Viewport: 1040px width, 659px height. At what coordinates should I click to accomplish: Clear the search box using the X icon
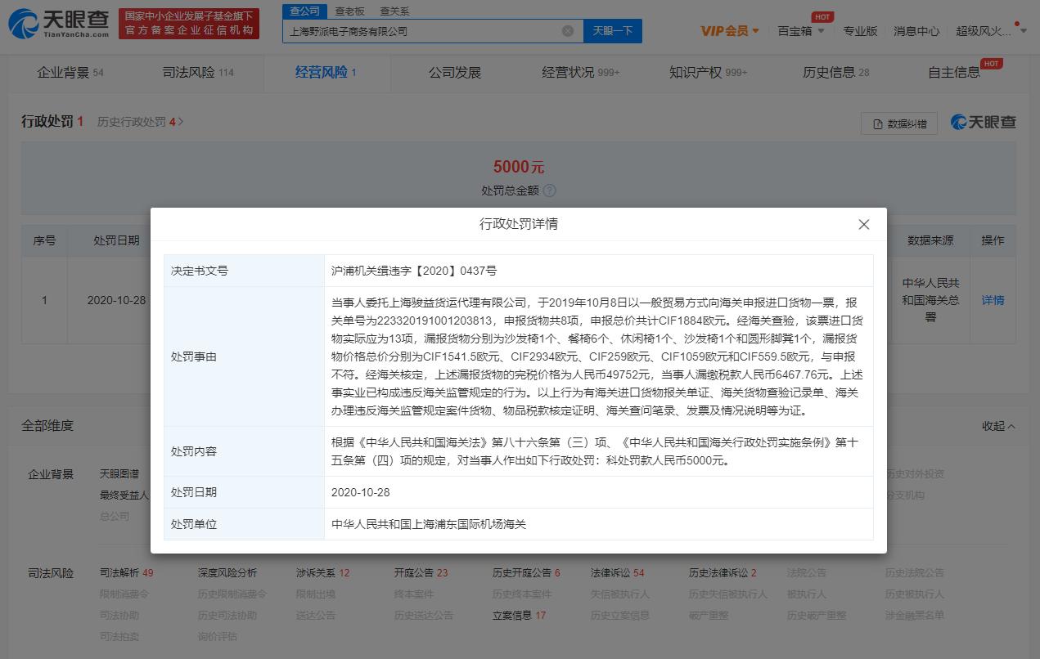568,30
